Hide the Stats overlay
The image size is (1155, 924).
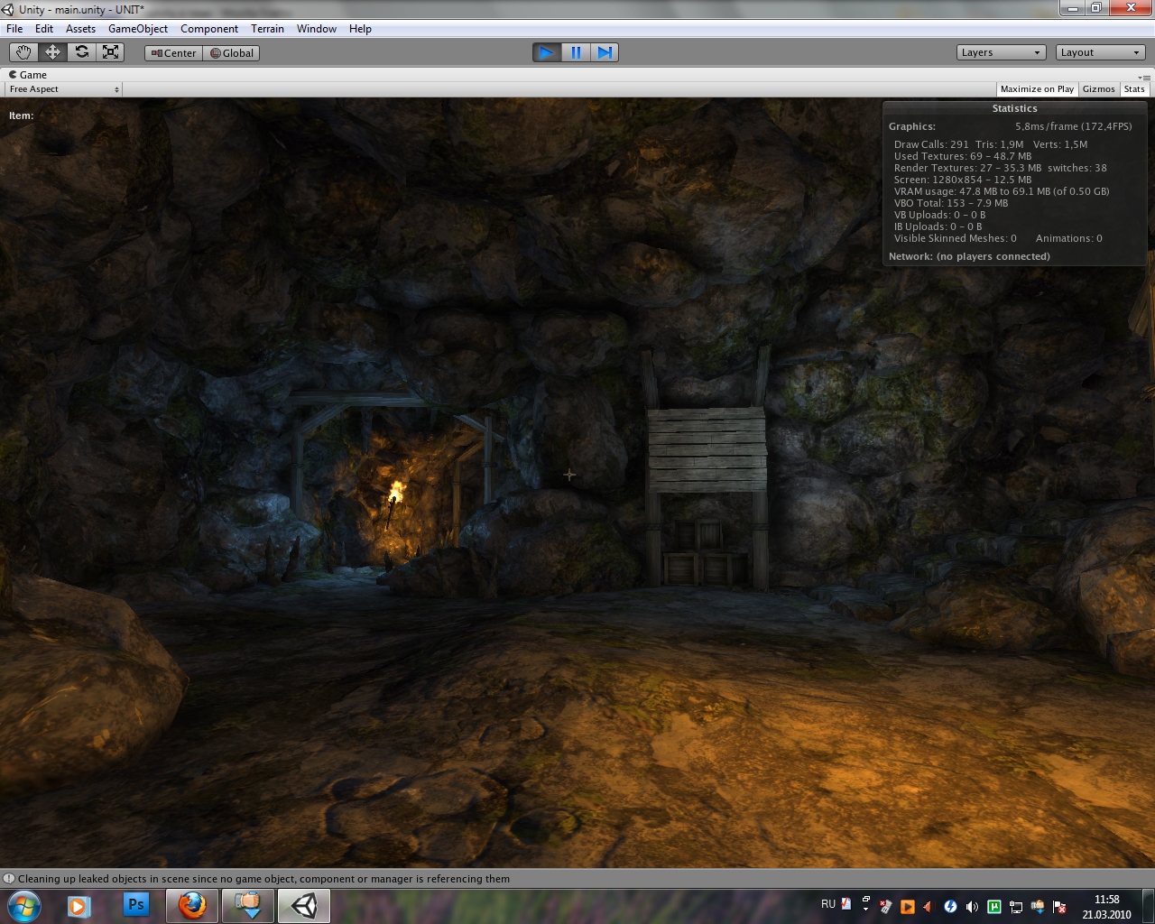point(1134,89)
